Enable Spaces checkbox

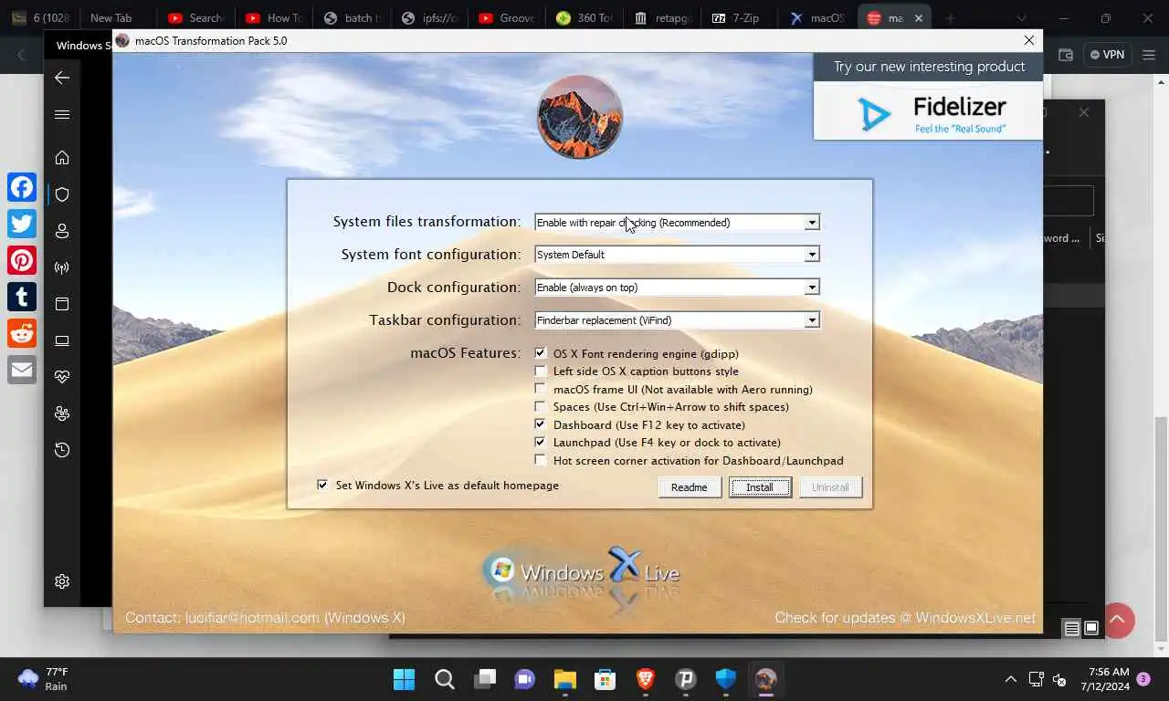(541, 407)
